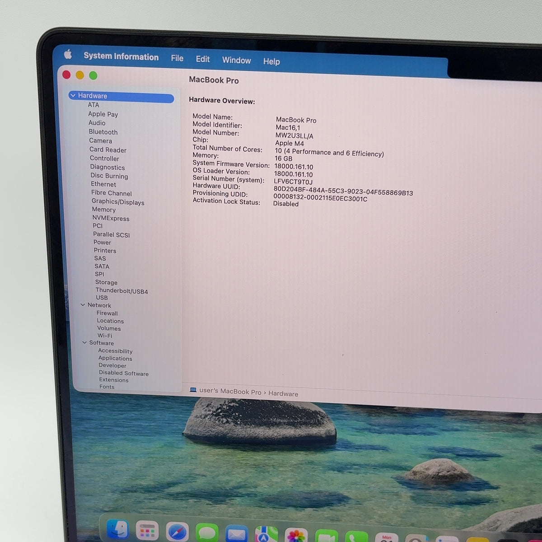
Task: Select SPI in the sidebar
Action: (99, 274)
